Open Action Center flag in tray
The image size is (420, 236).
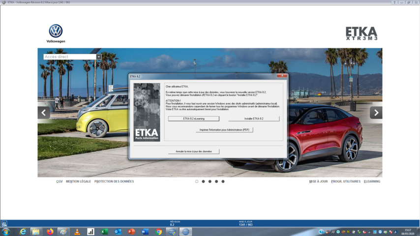390,232
